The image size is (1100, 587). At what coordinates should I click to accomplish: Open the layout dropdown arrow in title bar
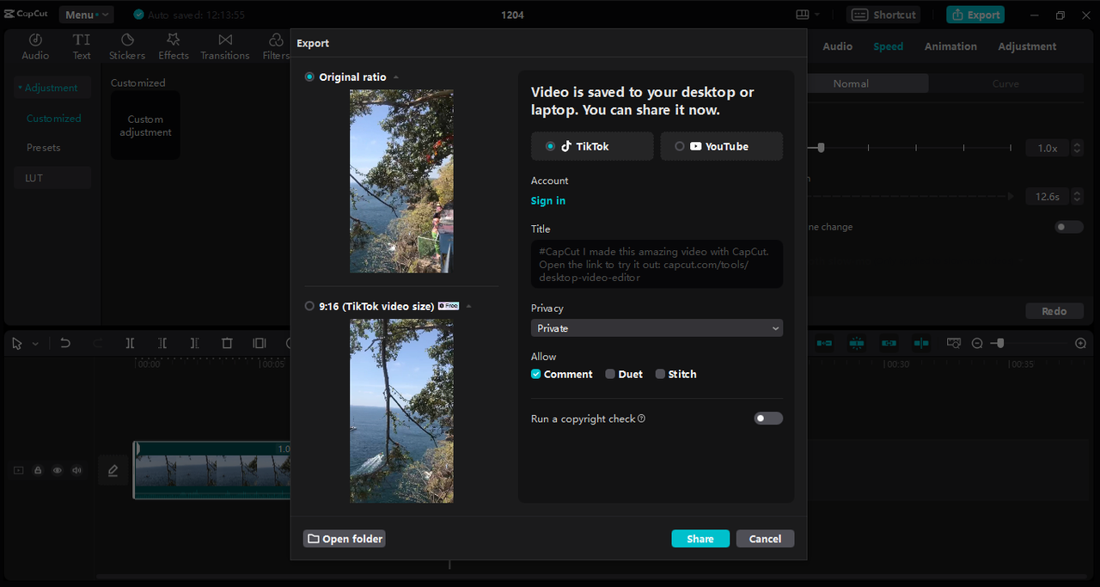pyautogui.click(x=817, y=15)
